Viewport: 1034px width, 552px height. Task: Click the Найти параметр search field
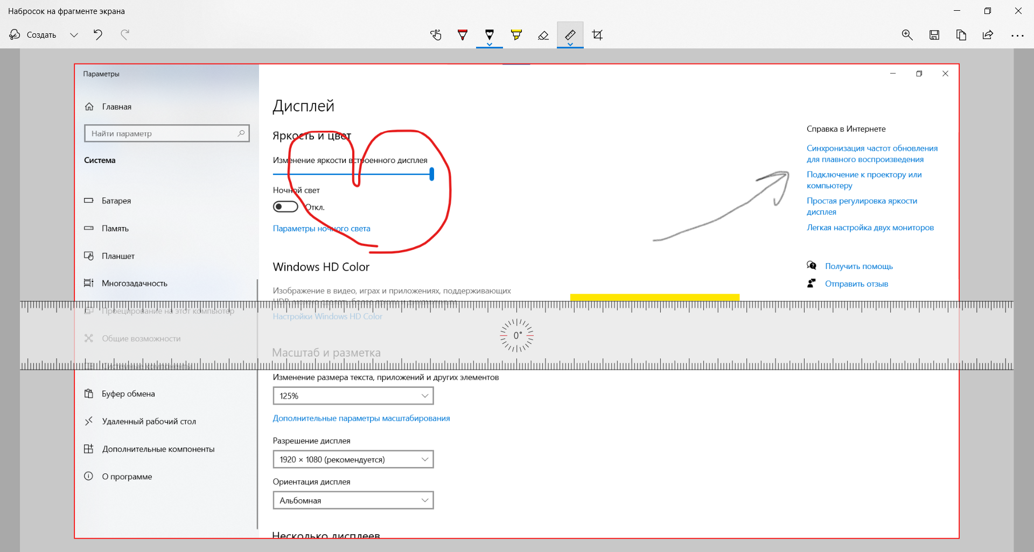(167, 133)
